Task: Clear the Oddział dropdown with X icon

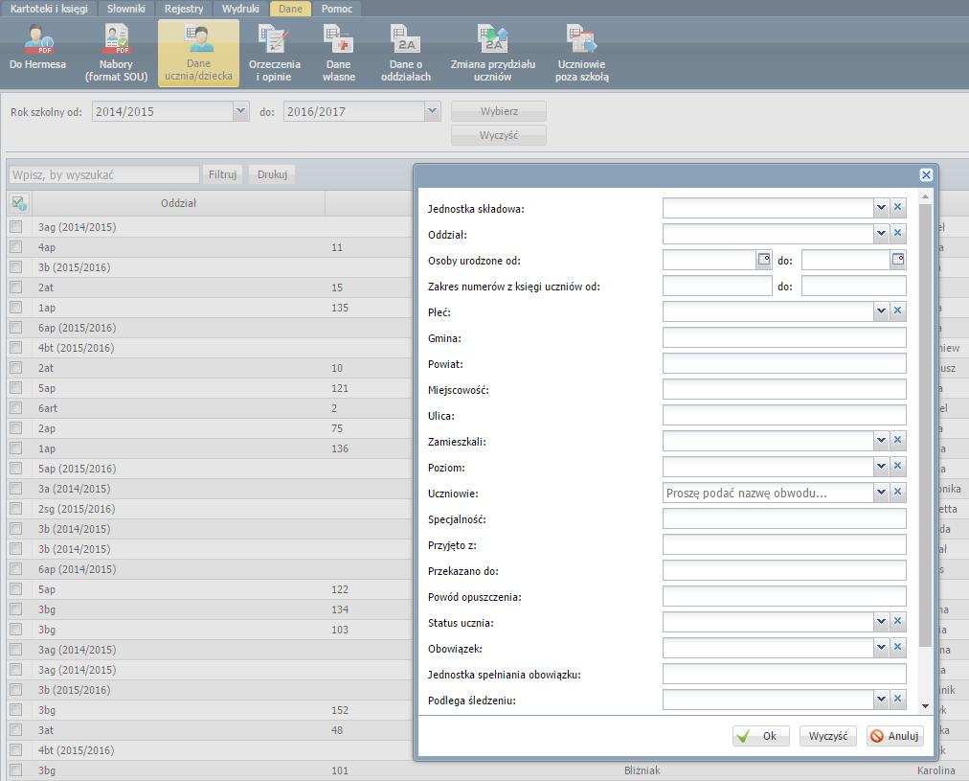Action: click(x=898, y=233)
